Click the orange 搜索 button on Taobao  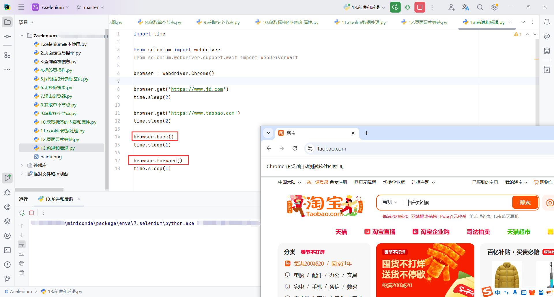click(x=525, y=203)
